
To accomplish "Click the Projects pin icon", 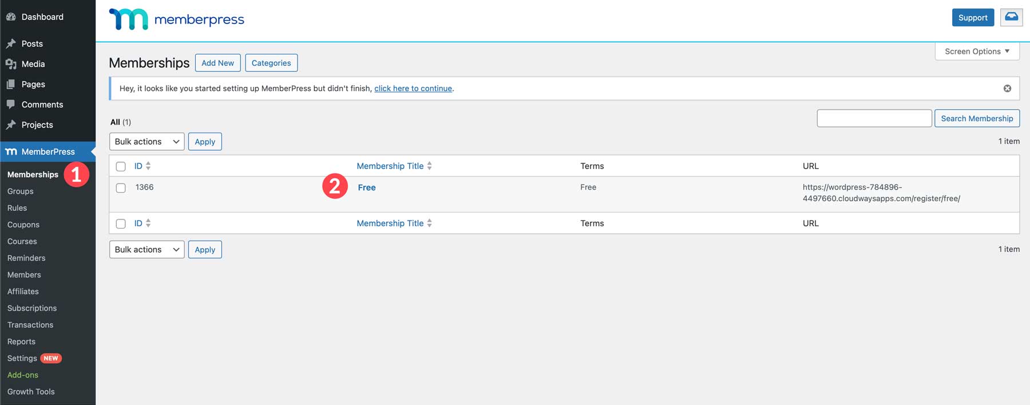I will tap(11, 125).
